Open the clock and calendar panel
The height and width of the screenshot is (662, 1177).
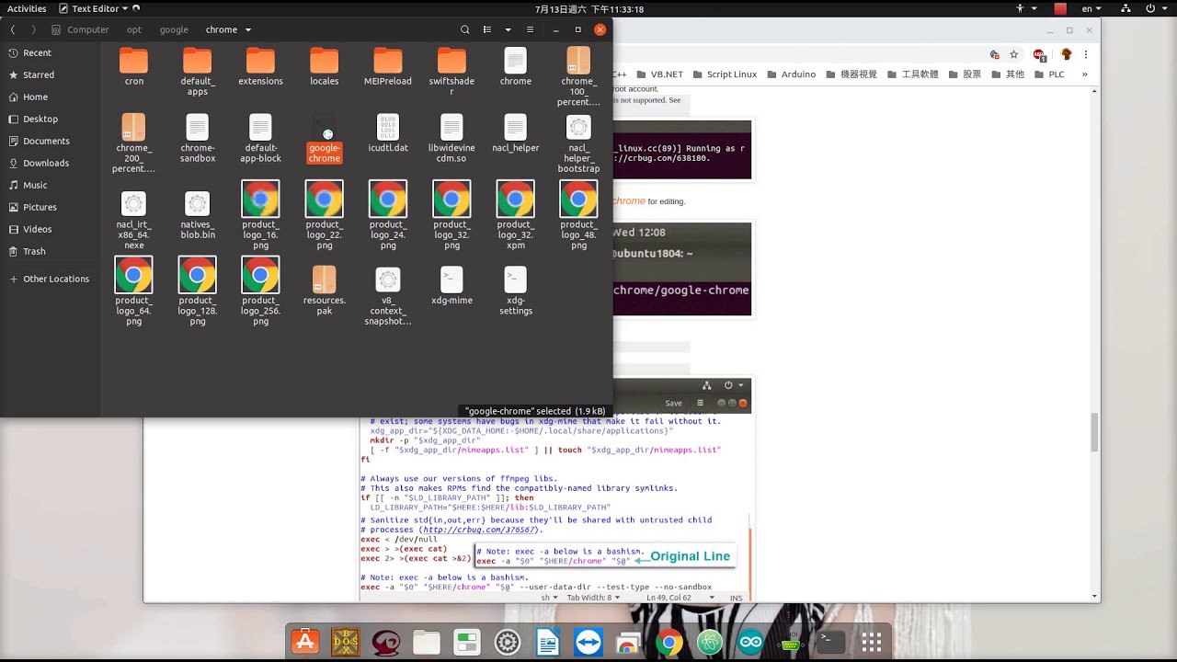pos(588,8)
